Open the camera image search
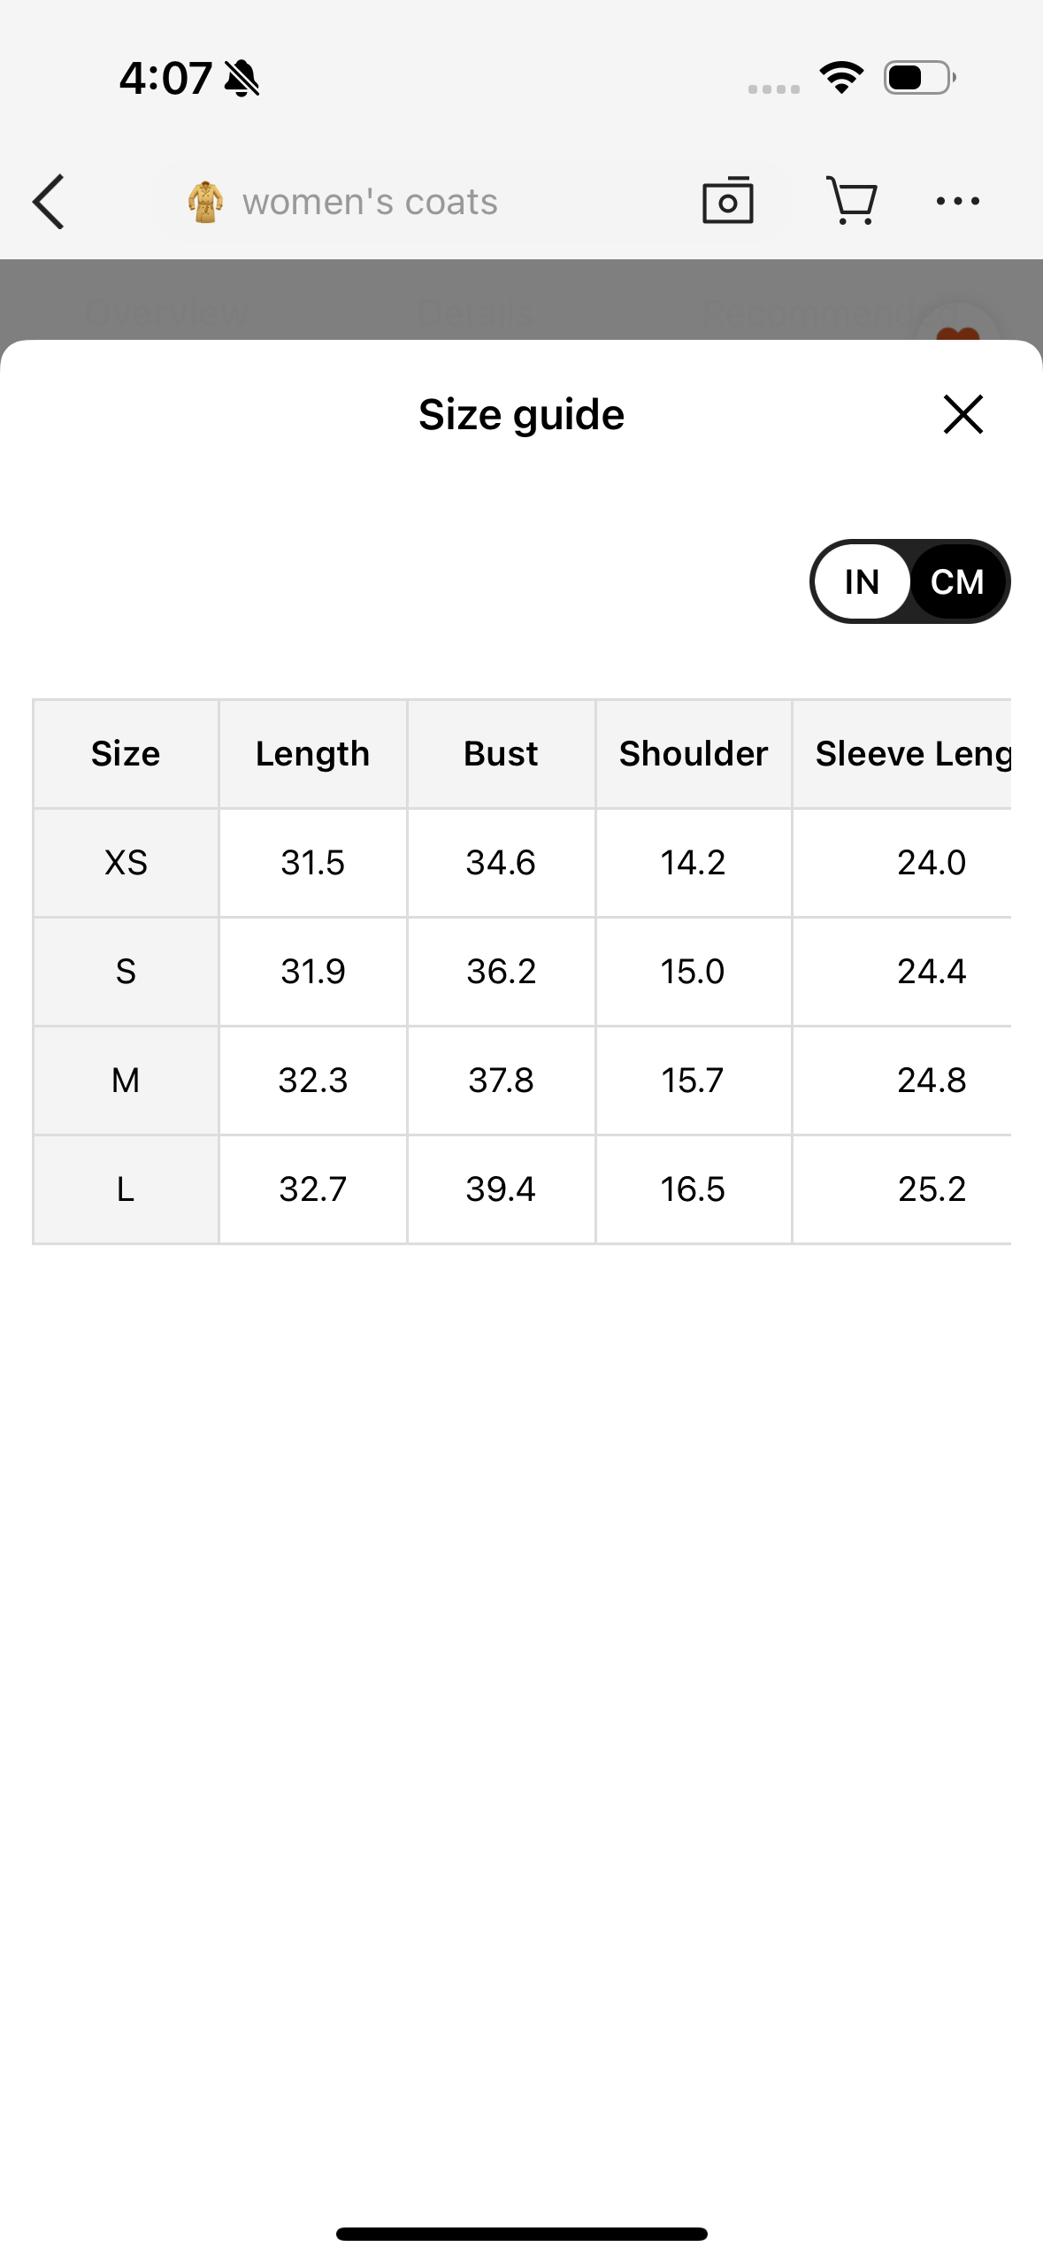1043x2262 pixels. (727, 202)
